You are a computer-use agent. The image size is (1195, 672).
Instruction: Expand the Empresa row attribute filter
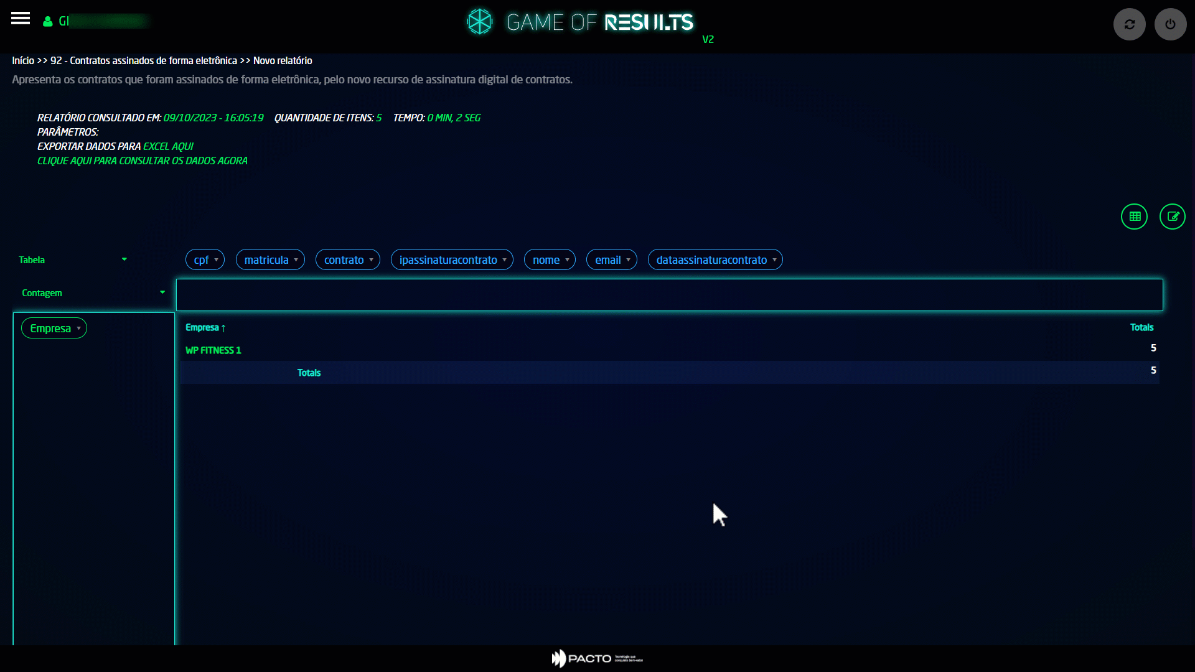78,329
